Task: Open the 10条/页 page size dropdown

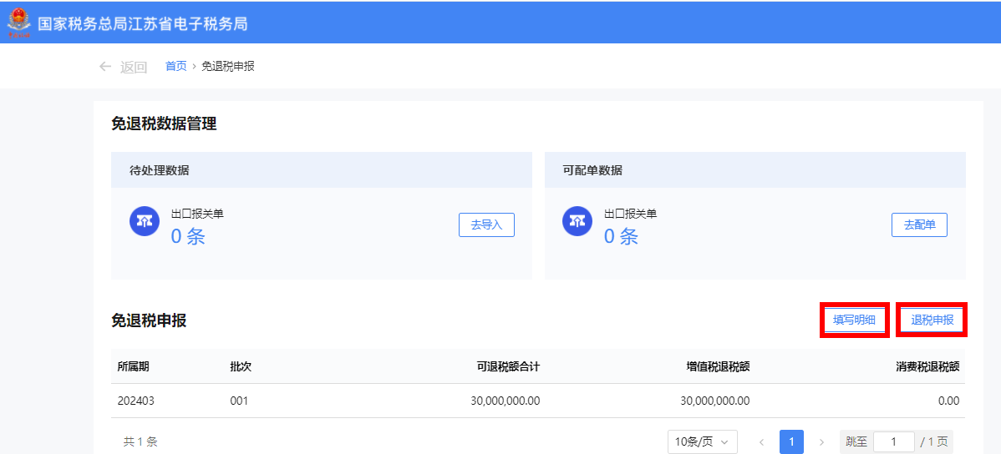Action: [702, 441]
